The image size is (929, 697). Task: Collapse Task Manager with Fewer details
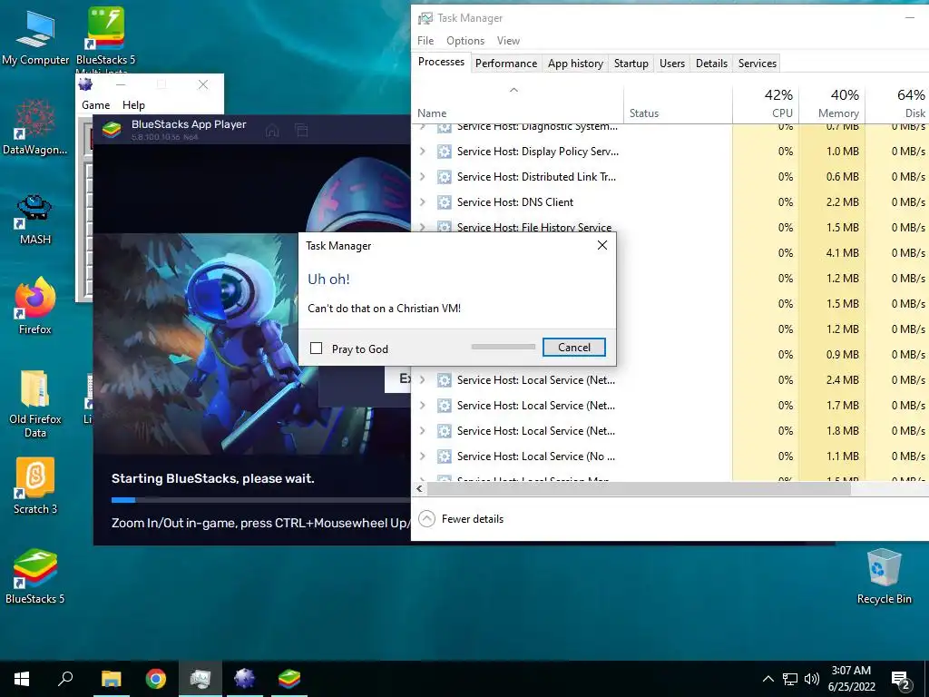pyautogui.click(x=461, y=519)
